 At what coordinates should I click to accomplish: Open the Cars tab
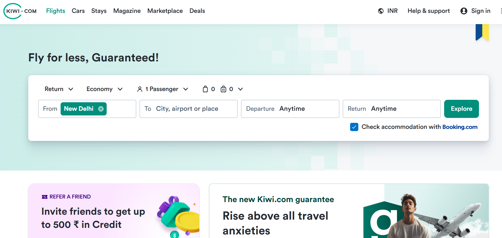coord(78,11)
